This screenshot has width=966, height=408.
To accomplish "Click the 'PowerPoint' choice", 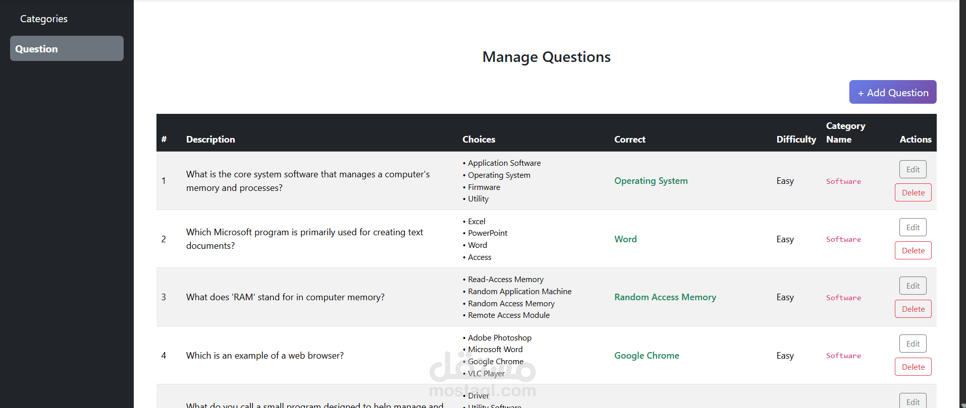I will 488,233.
